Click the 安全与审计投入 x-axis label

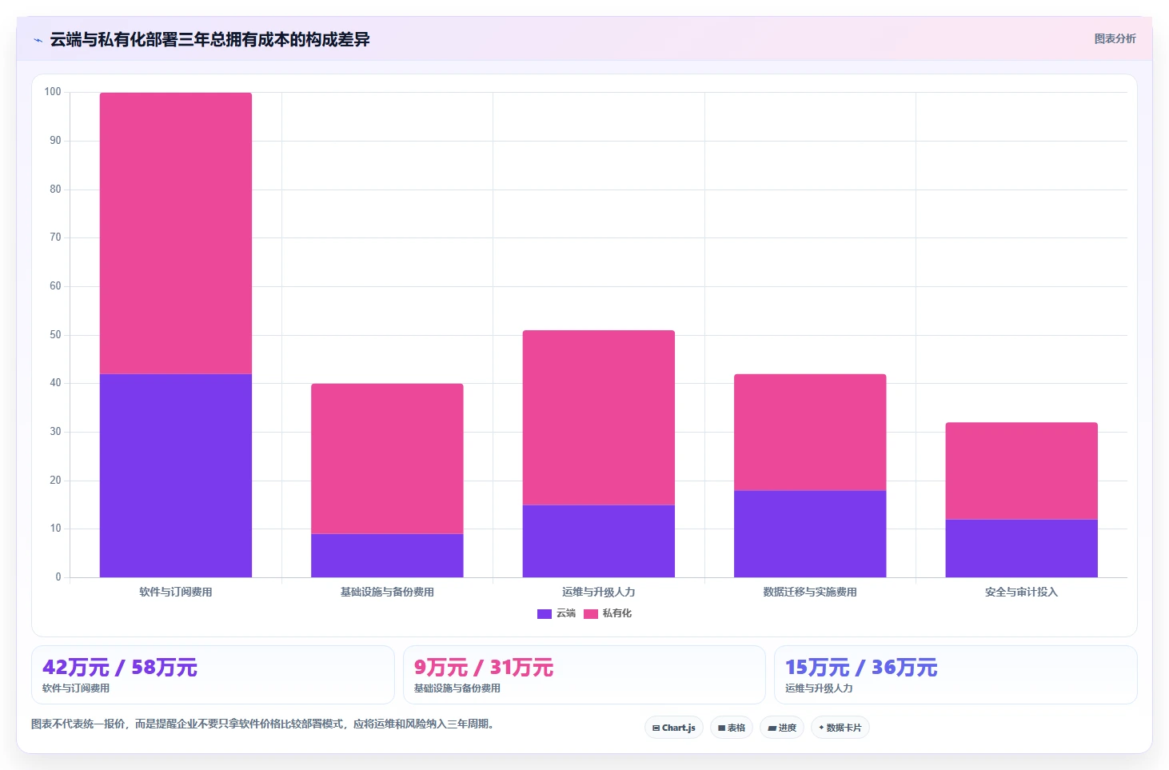pyautogui.click(x=1022, y=592)
